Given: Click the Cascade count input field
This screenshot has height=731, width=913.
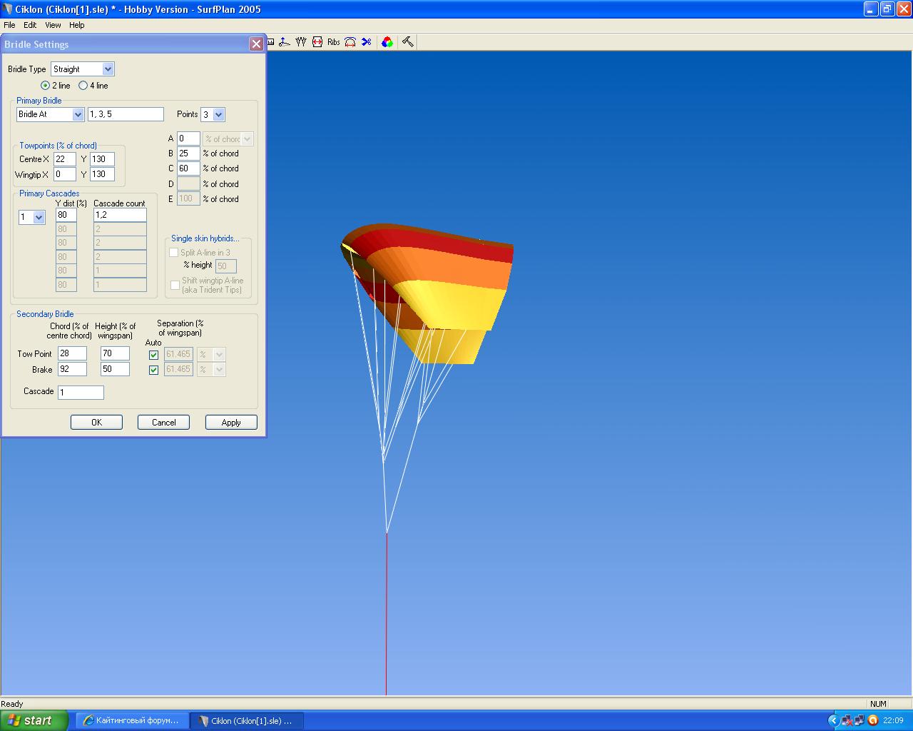Looking at the screenshot, I should coord(120,215).
